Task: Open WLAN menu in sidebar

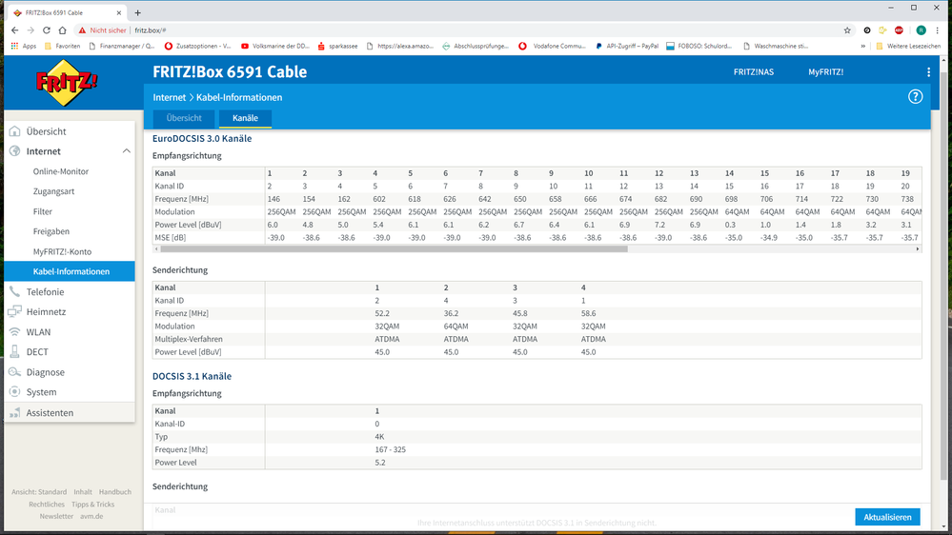Action: tap(38, 332)
